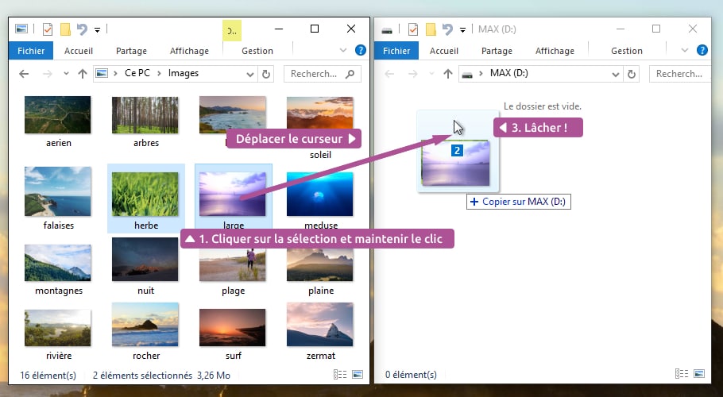Open the Affichage tab in MAX (D:) window
The width and height of the screenshot is (723, 397).
coord(555,51)
